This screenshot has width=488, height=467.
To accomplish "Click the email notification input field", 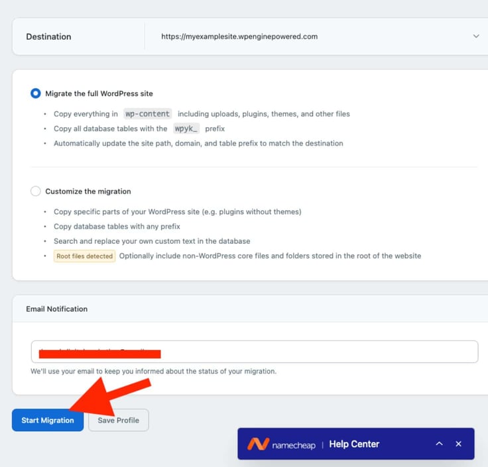I will point(254,352).
